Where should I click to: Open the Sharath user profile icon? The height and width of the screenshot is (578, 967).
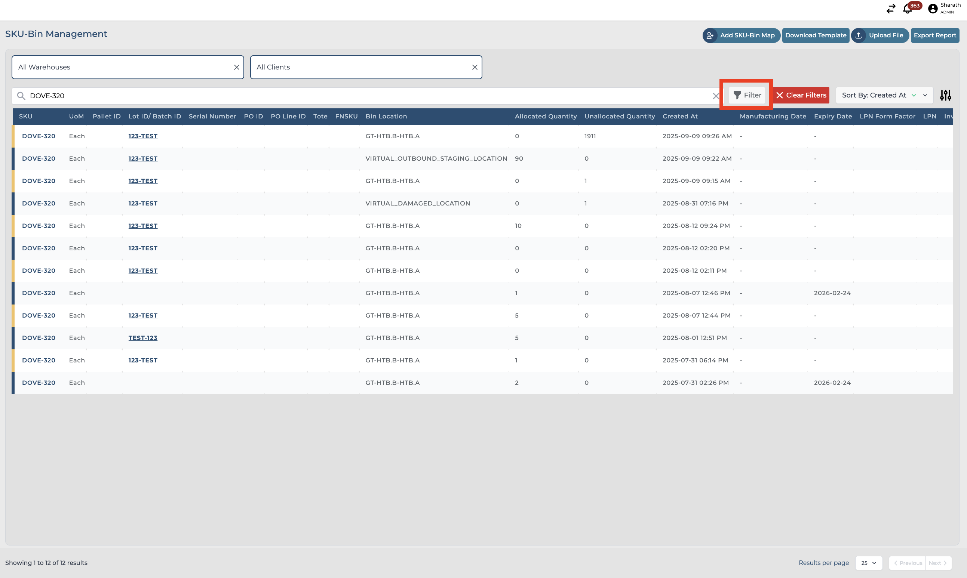[x=933, y=9]
